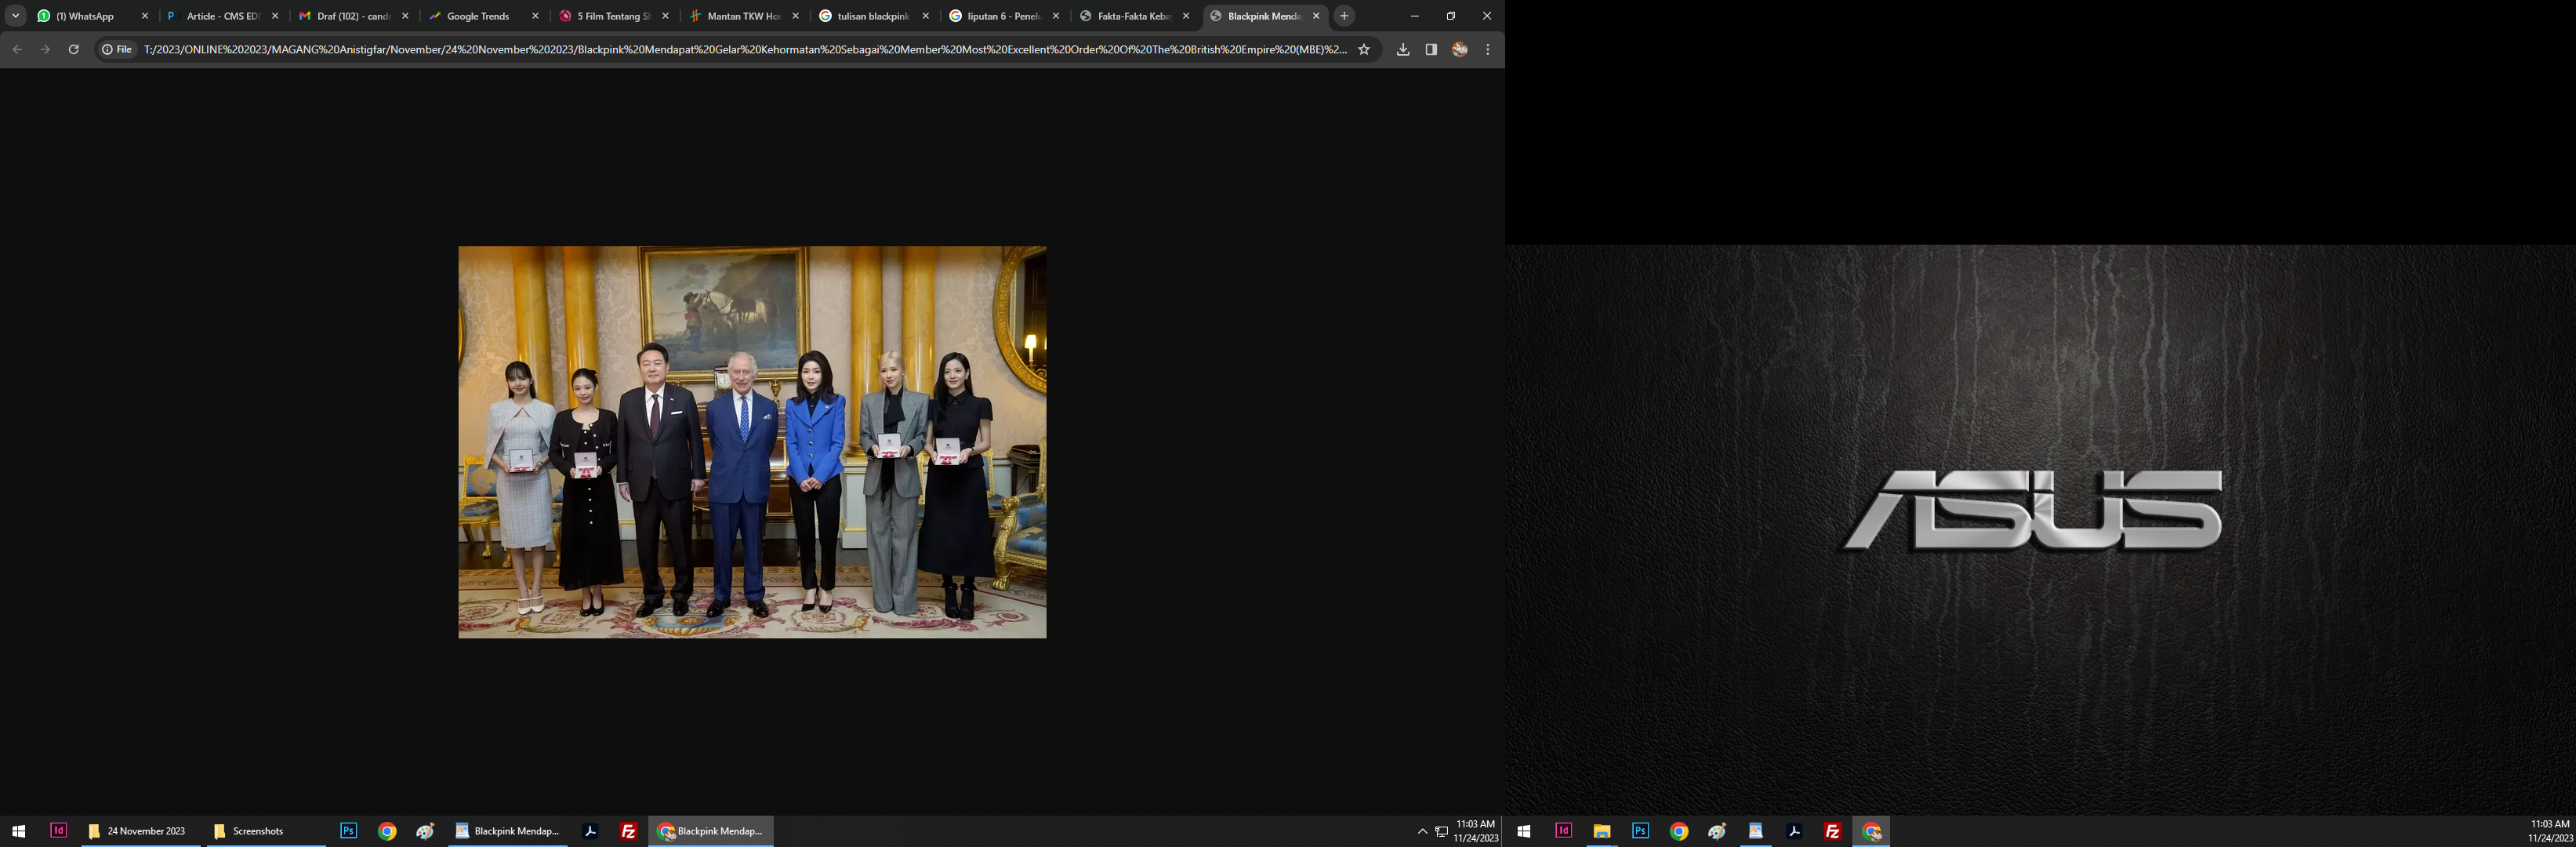The height and width of the screenshot is (847, 2576).
Task: Open a new Chrome tab
Action: [x=1345, y=16]
